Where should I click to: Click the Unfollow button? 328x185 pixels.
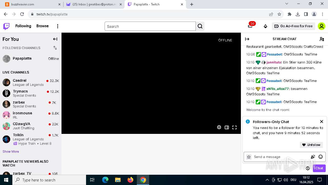point(311,145)
